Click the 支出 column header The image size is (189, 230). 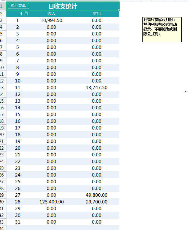click(96, 14)
